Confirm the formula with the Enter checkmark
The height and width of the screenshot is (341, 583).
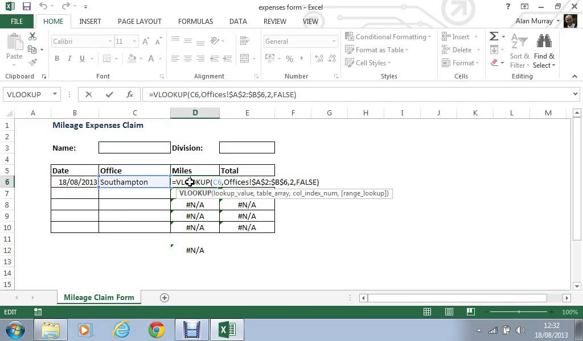109,95
